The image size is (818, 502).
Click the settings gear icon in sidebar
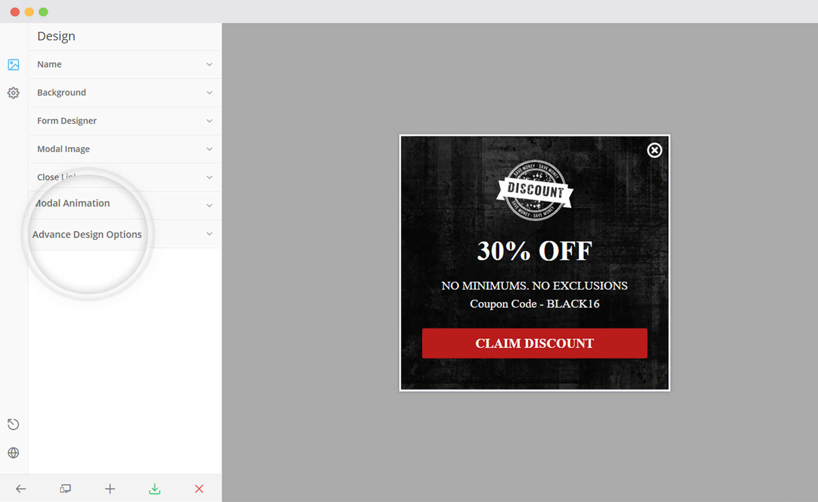(13, 92)
